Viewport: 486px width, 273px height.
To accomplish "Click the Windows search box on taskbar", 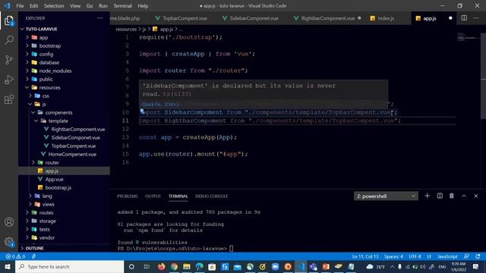I will coord(69,266).
